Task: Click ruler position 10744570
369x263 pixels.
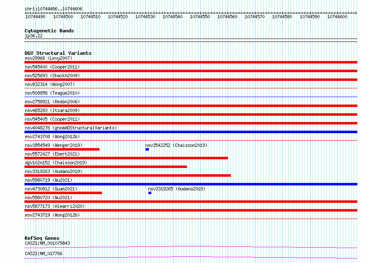Action: pos(255,17)
